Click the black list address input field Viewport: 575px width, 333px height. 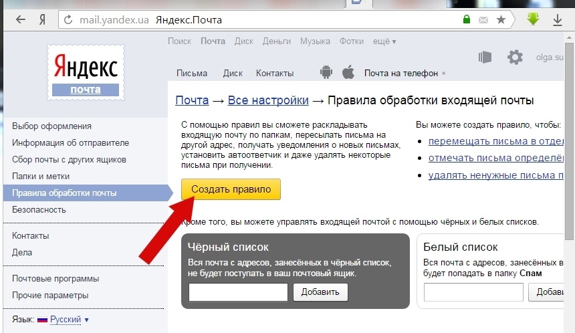click(x=238, y=292)
